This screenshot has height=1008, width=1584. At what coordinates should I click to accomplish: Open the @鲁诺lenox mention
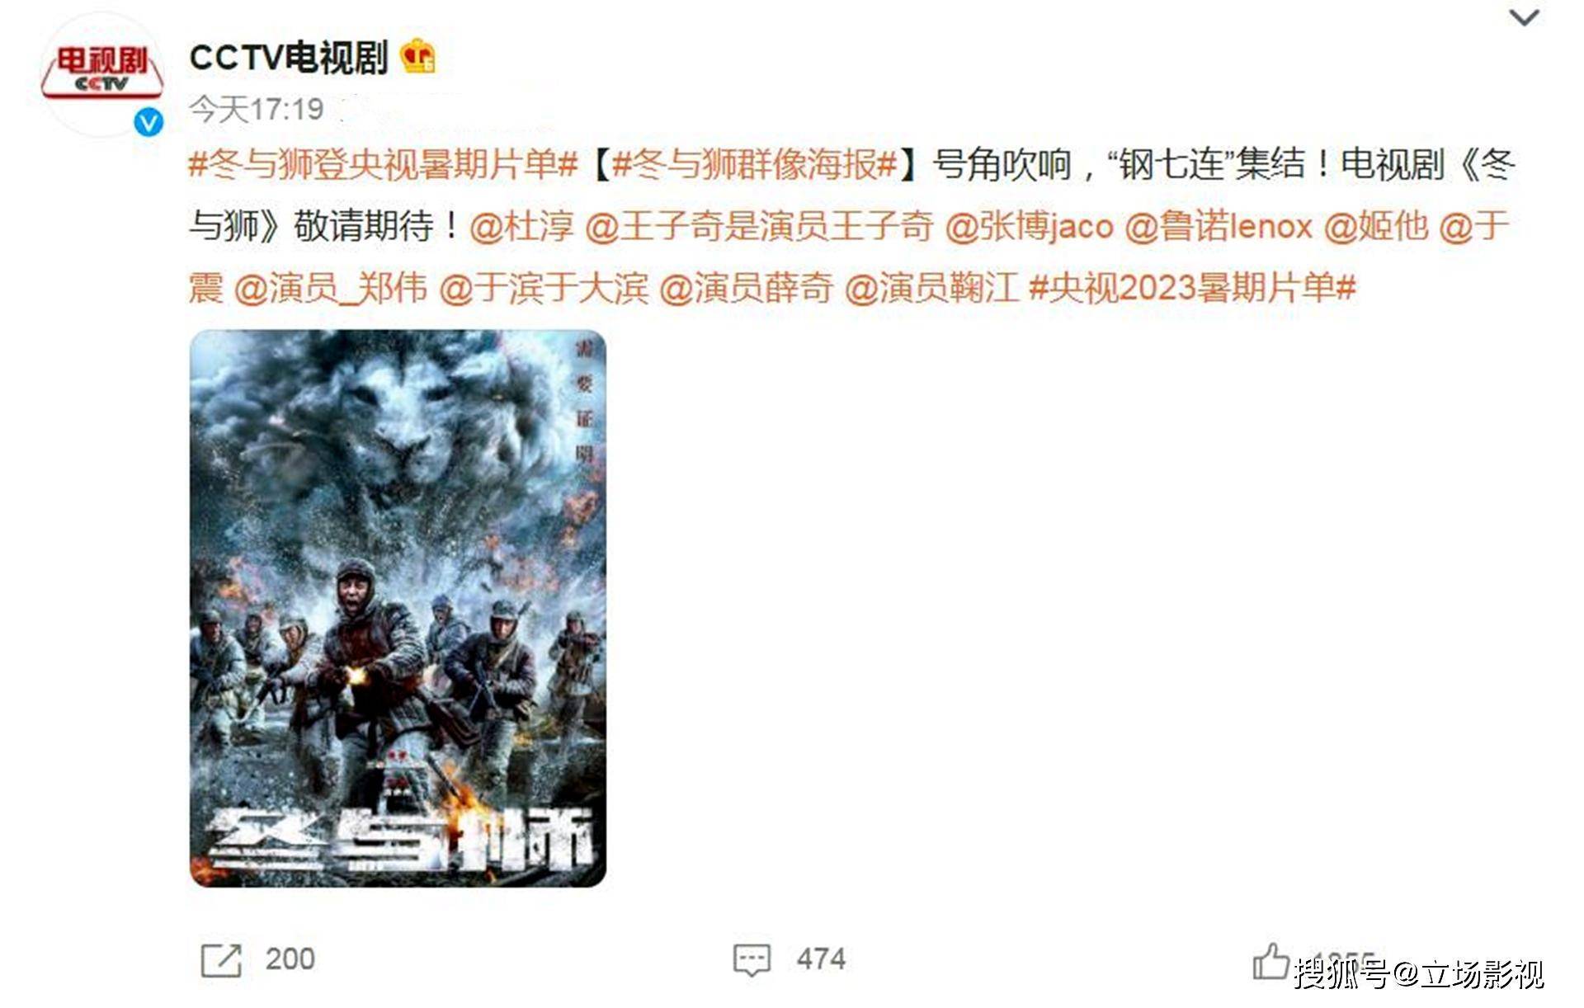coord(1219,226)
